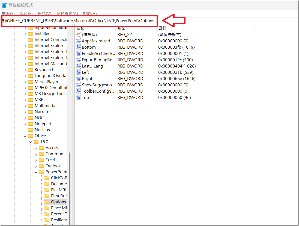
Task: Expand the Outlook key in the tree
Action: click(36, 166)
